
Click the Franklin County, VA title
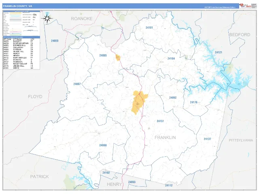click(x=17, y=6)
